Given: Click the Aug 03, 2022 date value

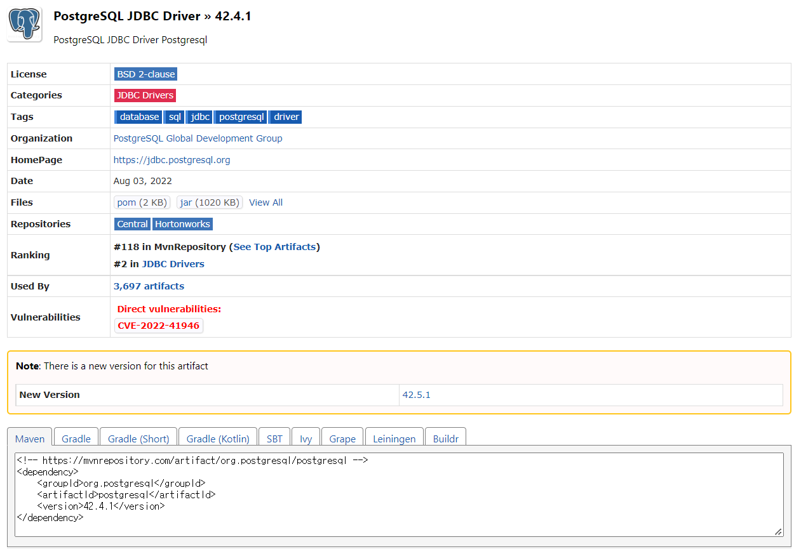Looking at the screenshot, I should pyautogui.click(x=143, y=181).
